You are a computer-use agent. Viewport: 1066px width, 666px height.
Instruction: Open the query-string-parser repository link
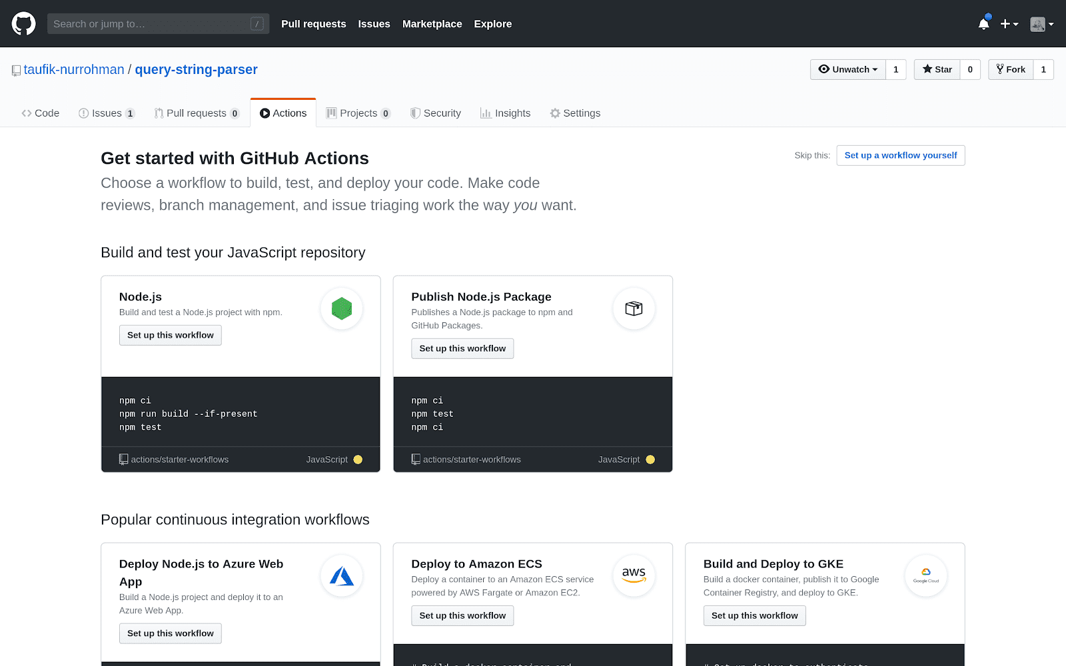pos(197,69)
